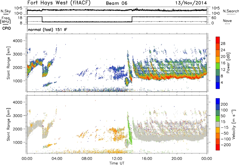The image size is (239, 165).
Task: Click the red bottom of the Velocity color bar
Action: [218, 147]
